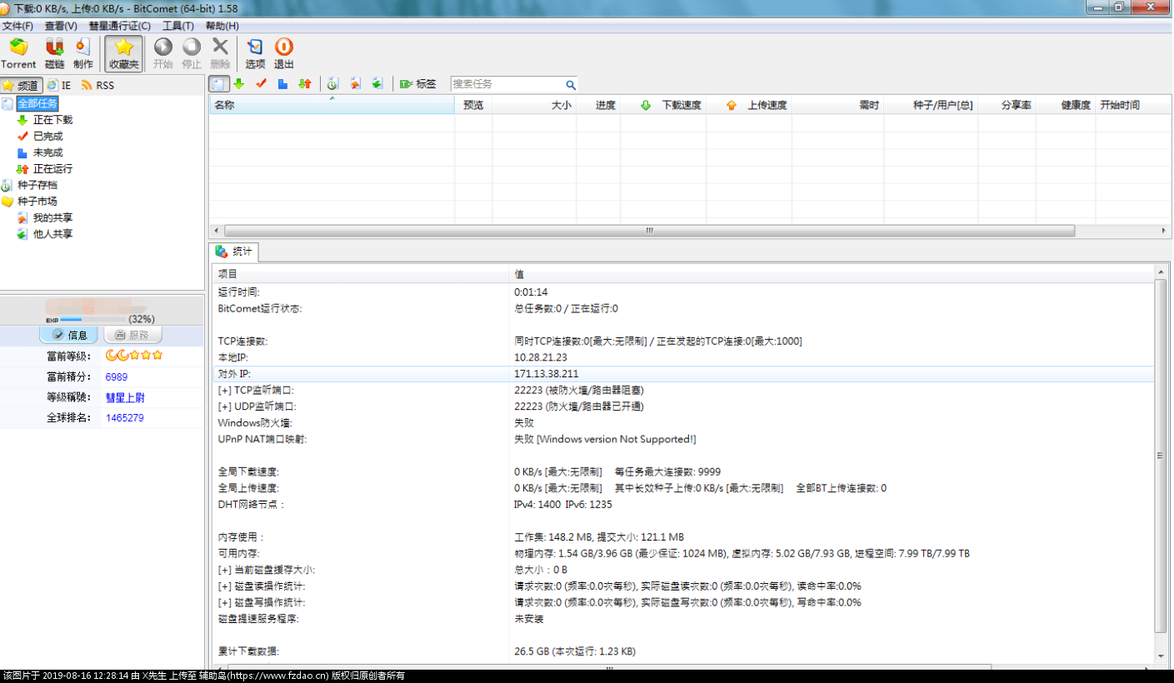Sort by 进度 column header
This screenshot has height=683, width=1174.
597,105
